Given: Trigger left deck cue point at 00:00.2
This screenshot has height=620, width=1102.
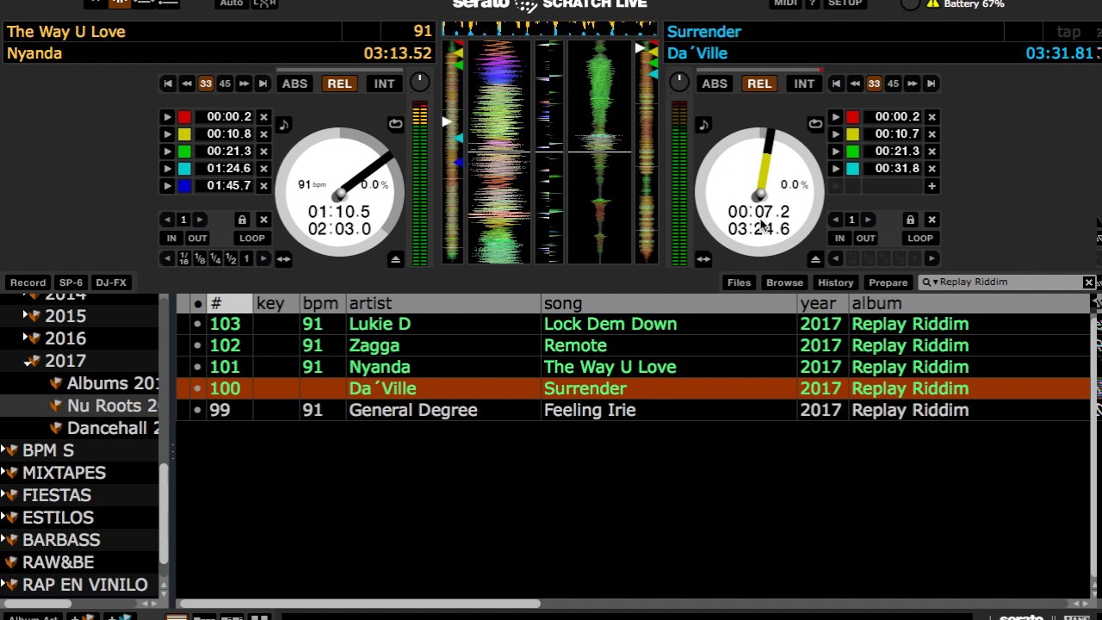Looking at the screenshot, I should (x=167, y=117).
